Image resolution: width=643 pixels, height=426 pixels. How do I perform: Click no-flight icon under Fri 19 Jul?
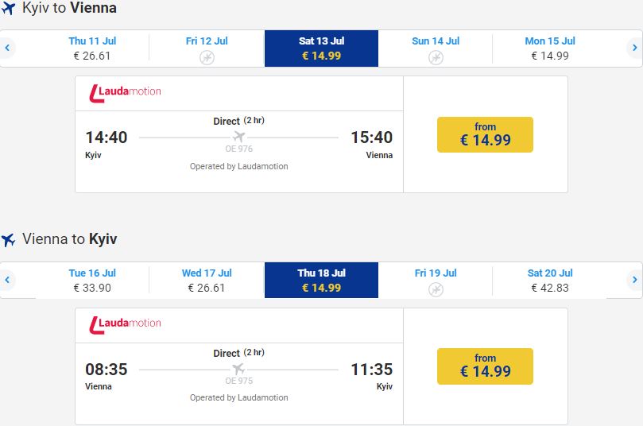coord(436,289)
